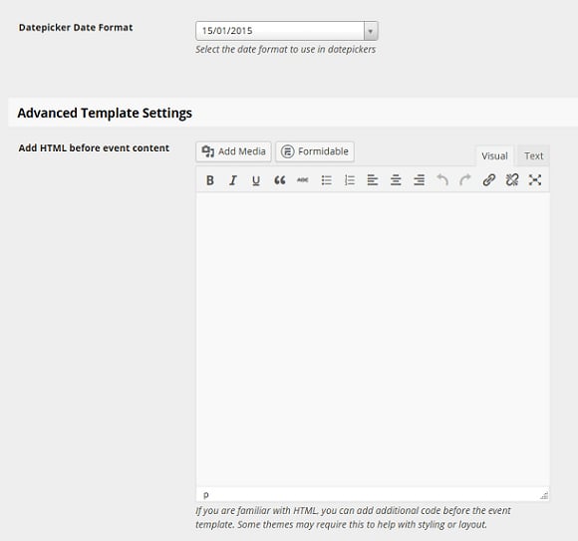
Task: Remove link from selected text
Action: click(512, 180)
